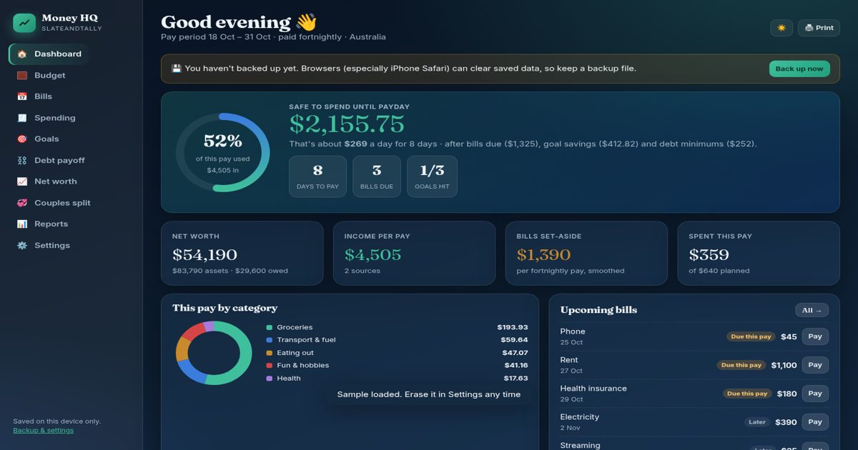Click the Groceries green color swatch
Viewport: 858px width, 450px height.
pyautogui.click(x=269, y=327)
